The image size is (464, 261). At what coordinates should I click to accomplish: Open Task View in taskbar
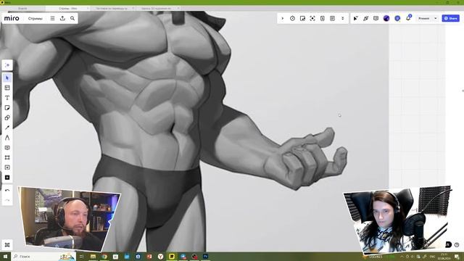(81, 257)
